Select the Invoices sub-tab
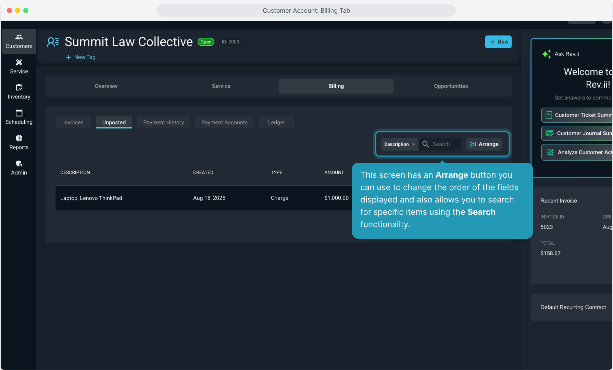The width and height of the screenshot is (613, 370). point(73,122)
